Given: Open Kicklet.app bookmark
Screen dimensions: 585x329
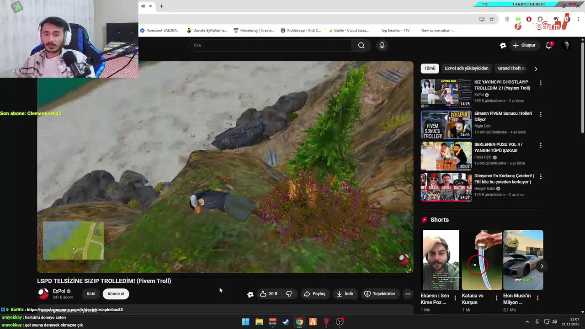Looking at the screenshot, I should pos(301,31).
